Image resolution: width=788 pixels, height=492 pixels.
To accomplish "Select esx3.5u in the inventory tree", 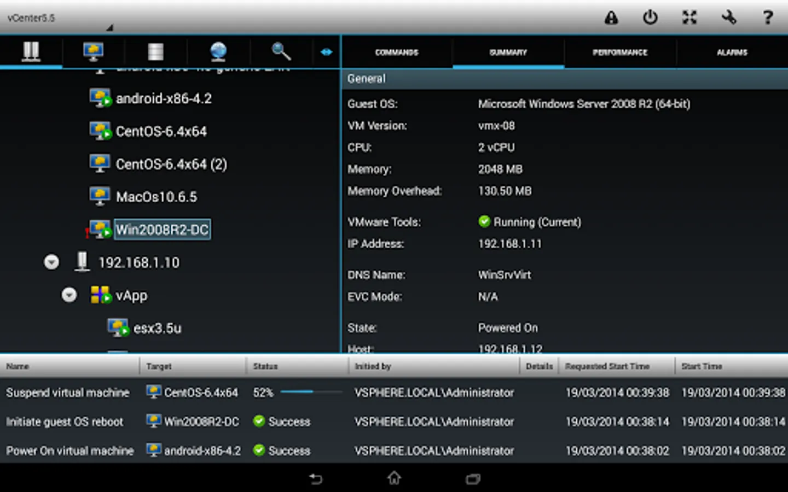I will point(158,328).
